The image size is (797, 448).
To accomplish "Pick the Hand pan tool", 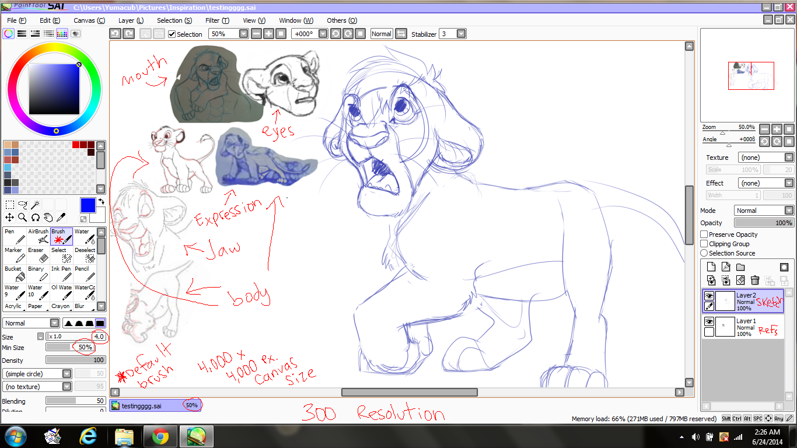I will click(x=48, y=218).
